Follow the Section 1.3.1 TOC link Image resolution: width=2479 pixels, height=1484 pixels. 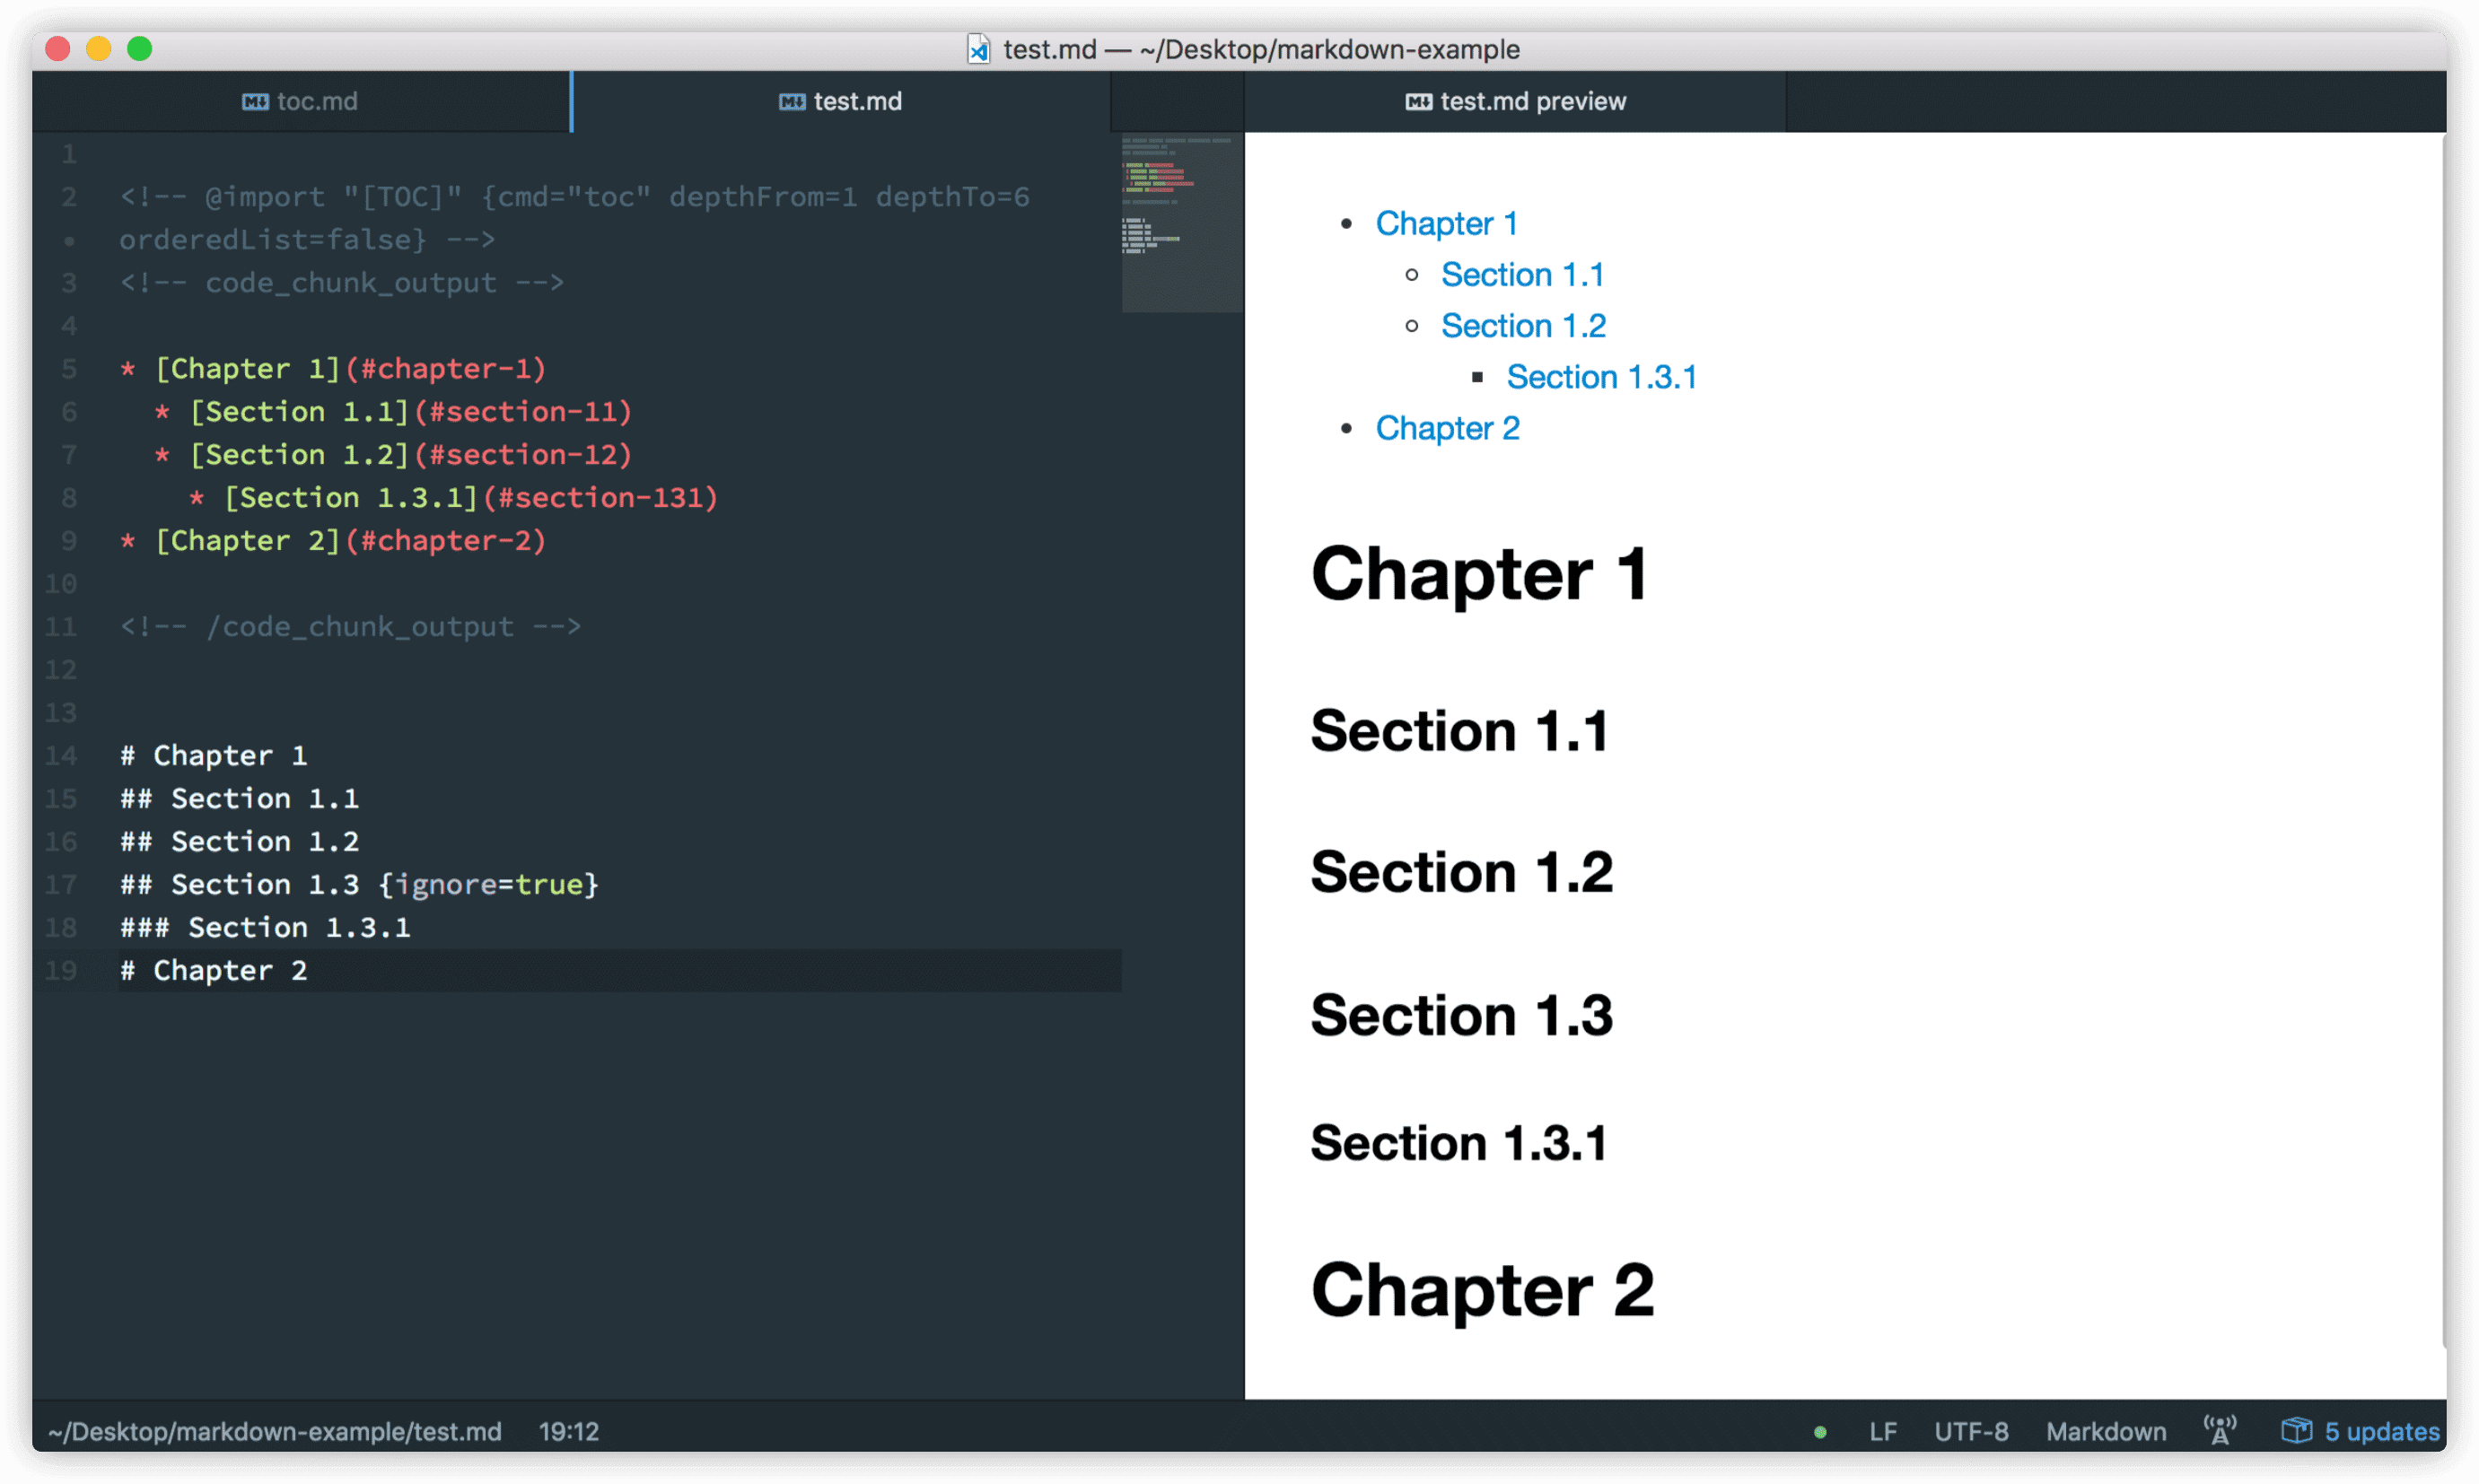pyautogui.click(x=1600, y=377)
